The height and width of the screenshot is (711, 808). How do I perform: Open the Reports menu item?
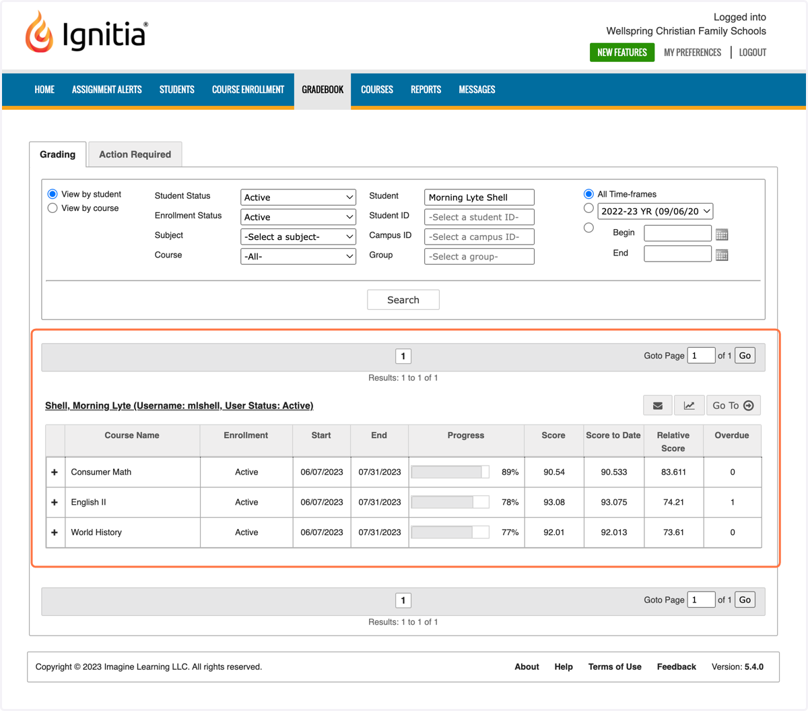(426, 90)
